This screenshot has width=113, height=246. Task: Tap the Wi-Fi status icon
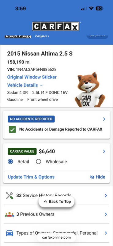coord(91,9)
